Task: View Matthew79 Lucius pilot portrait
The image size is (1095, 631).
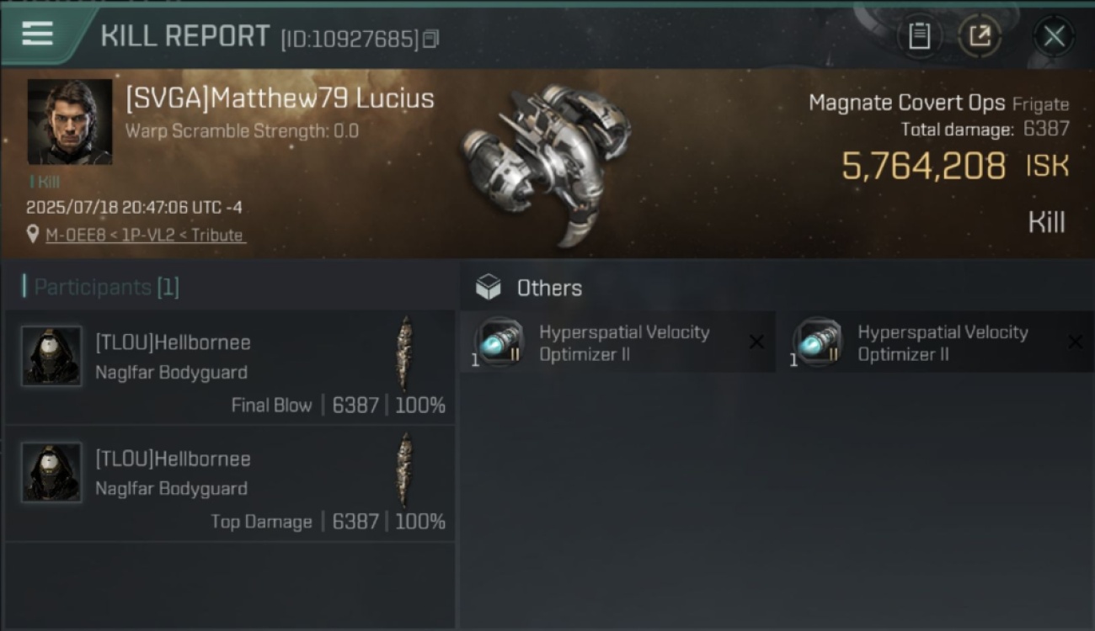Action: (70, 122)
